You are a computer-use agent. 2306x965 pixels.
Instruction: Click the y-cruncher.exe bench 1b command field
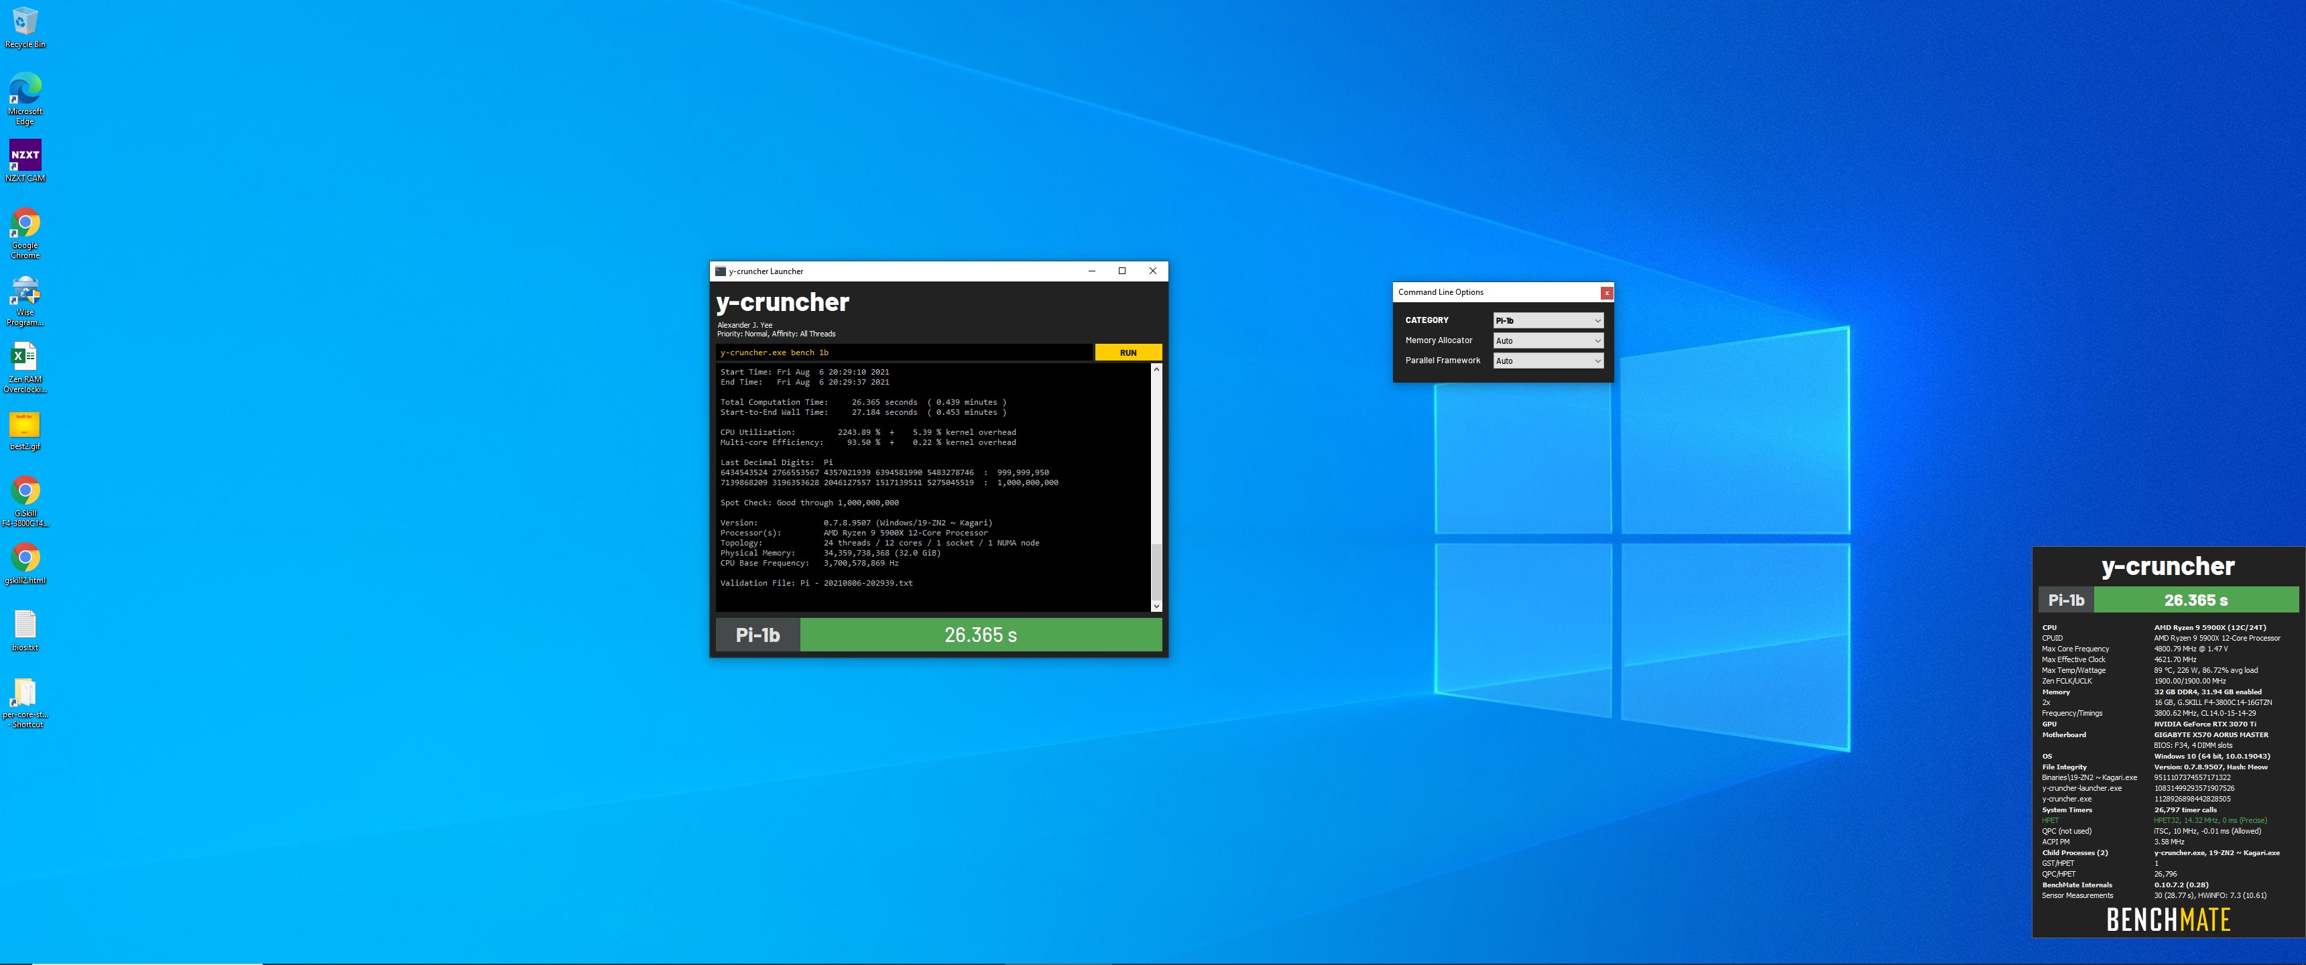[x=904, y=352]
